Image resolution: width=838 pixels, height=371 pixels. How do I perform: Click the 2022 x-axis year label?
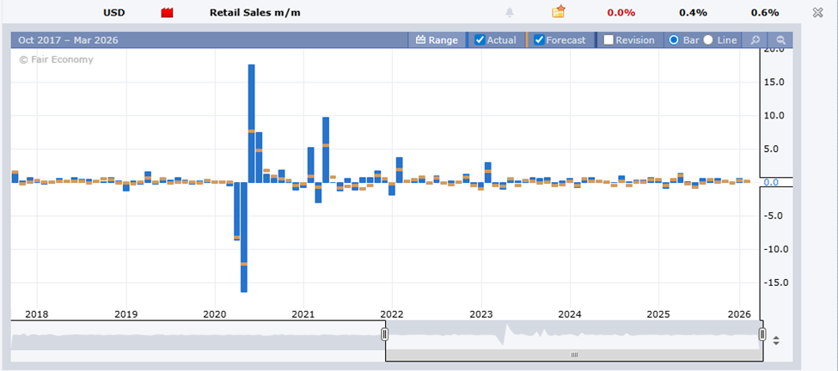pos(392,314)
